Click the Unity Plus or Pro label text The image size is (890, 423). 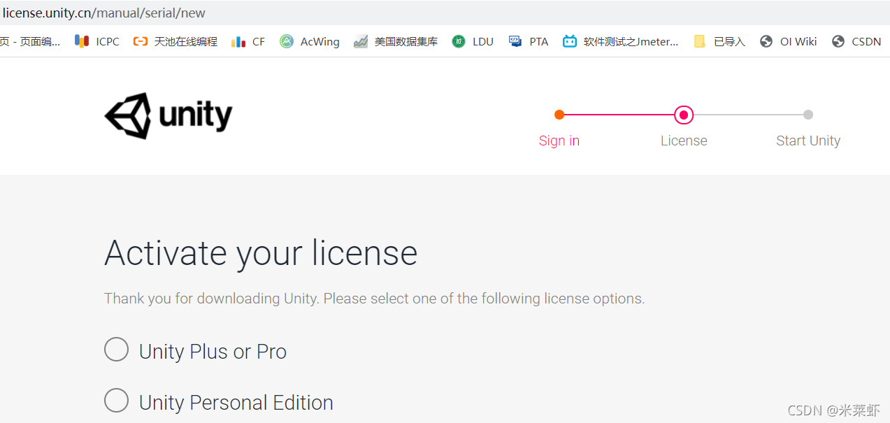coord(213,351)
